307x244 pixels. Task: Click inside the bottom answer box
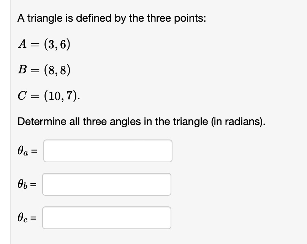107,217
